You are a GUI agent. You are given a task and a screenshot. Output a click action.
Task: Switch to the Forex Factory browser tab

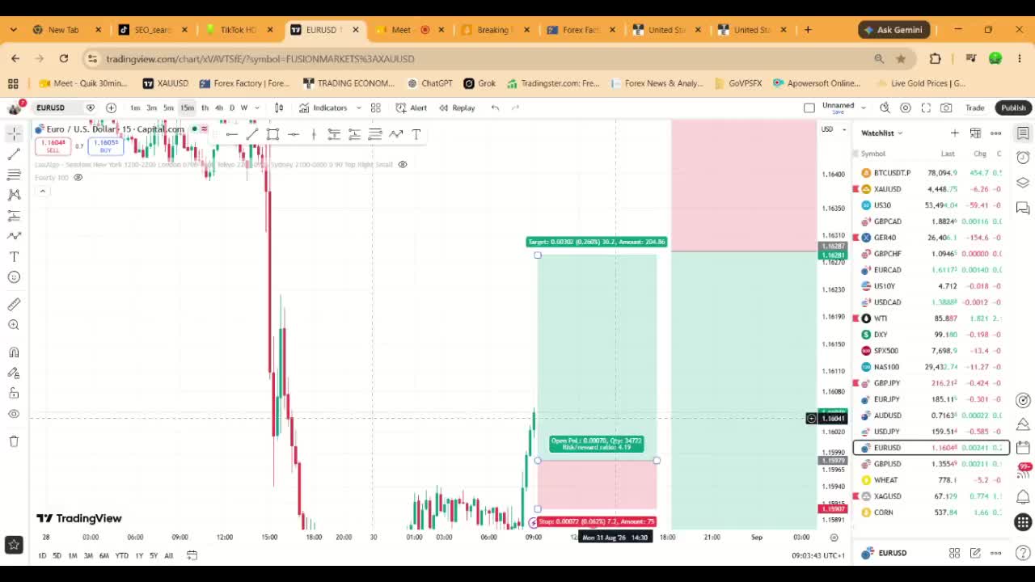[580, 30]
